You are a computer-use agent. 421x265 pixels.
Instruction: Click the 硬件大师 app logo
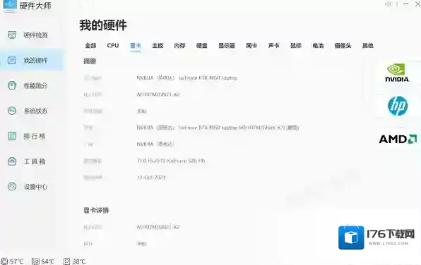[10, 5]
